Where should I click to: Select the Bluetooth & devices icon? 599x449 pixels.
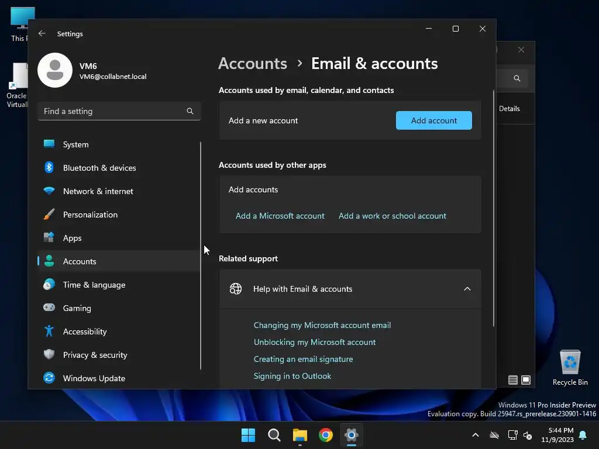click(x=49, y=167)
